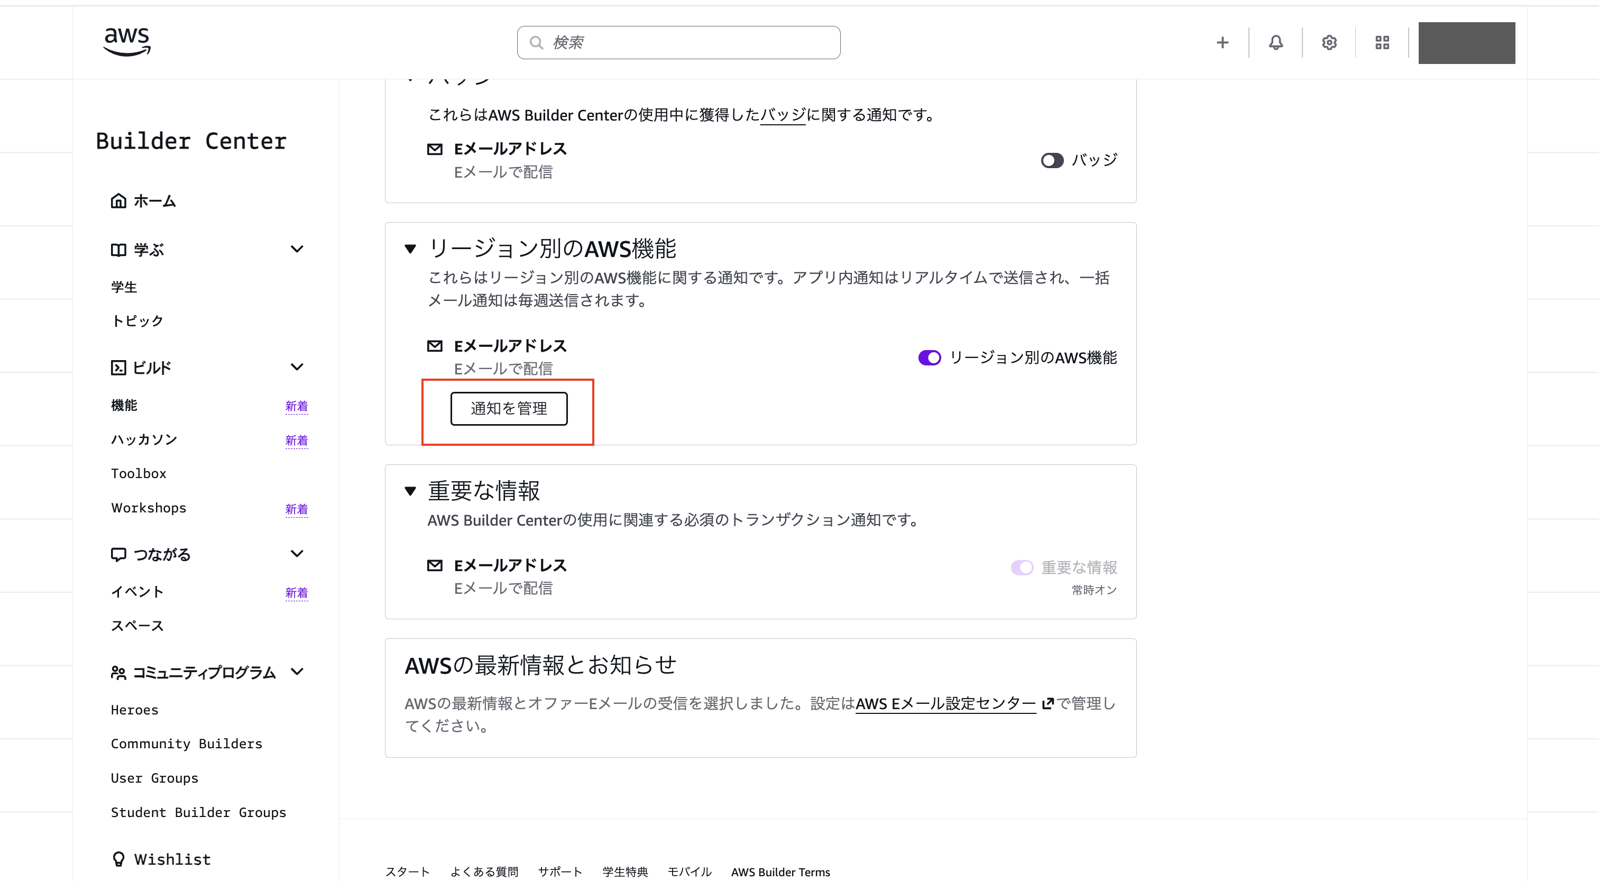Screen dimensions: 1599x881
Task: Click envelope icon in the badge section
Action: coord(435,149)
